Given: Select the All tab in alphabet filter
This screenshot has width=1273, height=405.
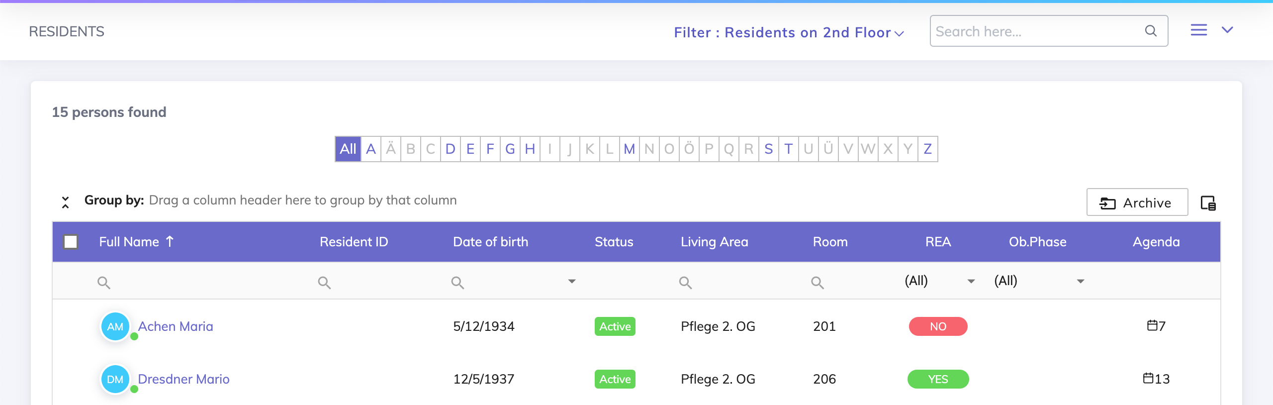Looking at the screenshot, I should pyautogui.click(x=348, y=149).
